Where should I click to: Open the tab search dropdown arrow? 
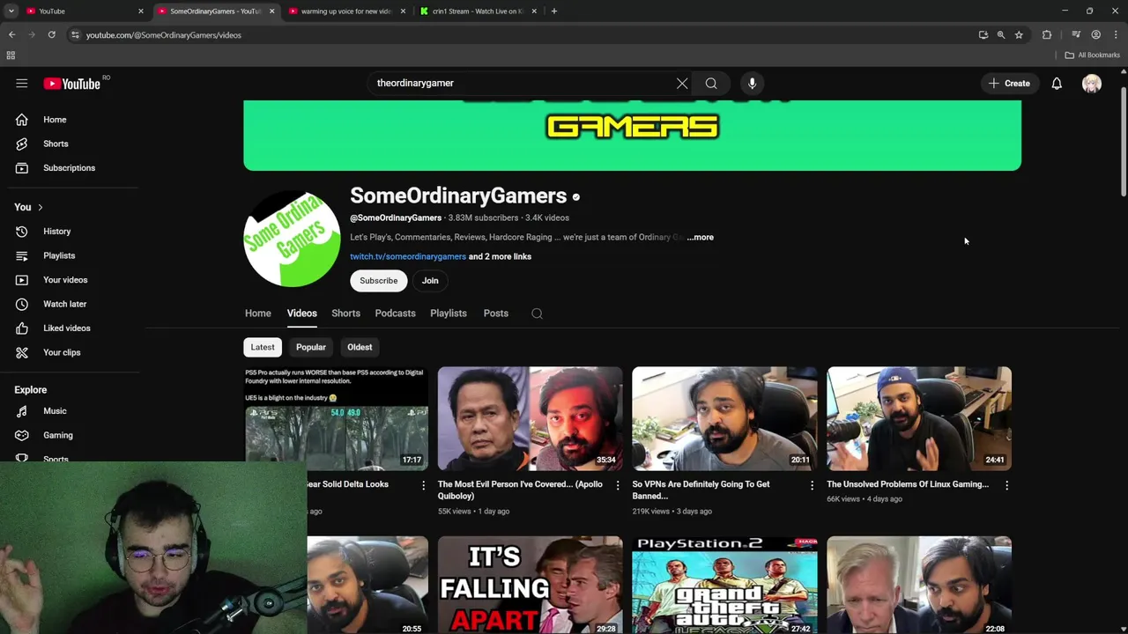[x=11, y=11]
